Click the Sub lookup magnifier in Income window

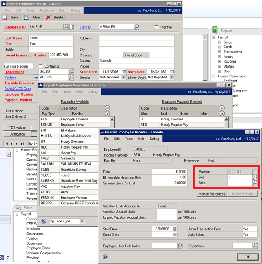255,177
